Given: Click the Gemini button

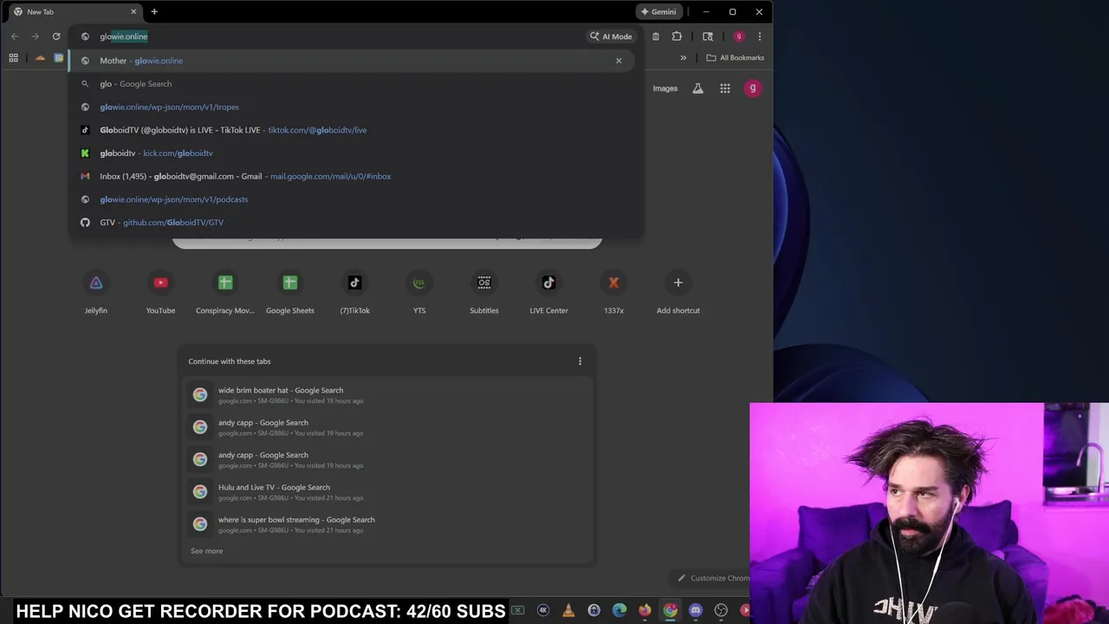Looking at the screenshot, I should 658,12.
